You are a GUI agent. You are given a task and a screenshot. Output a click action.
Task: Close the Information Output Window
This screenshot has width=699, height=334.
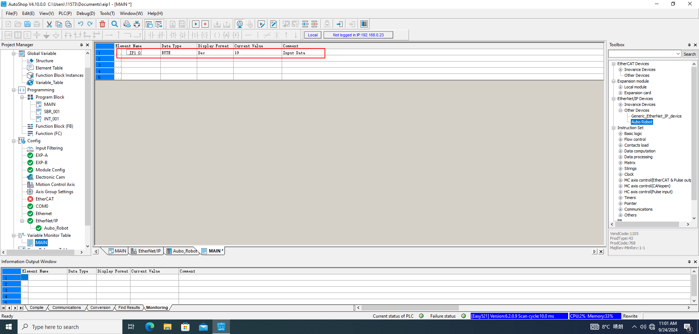tap(695, 262)
